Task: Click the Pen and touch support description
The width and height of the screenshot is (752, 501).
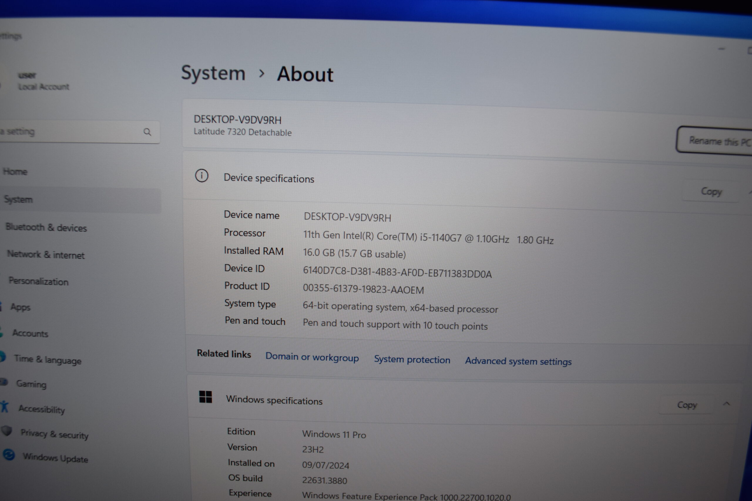Action: click(x=395, y=325)
